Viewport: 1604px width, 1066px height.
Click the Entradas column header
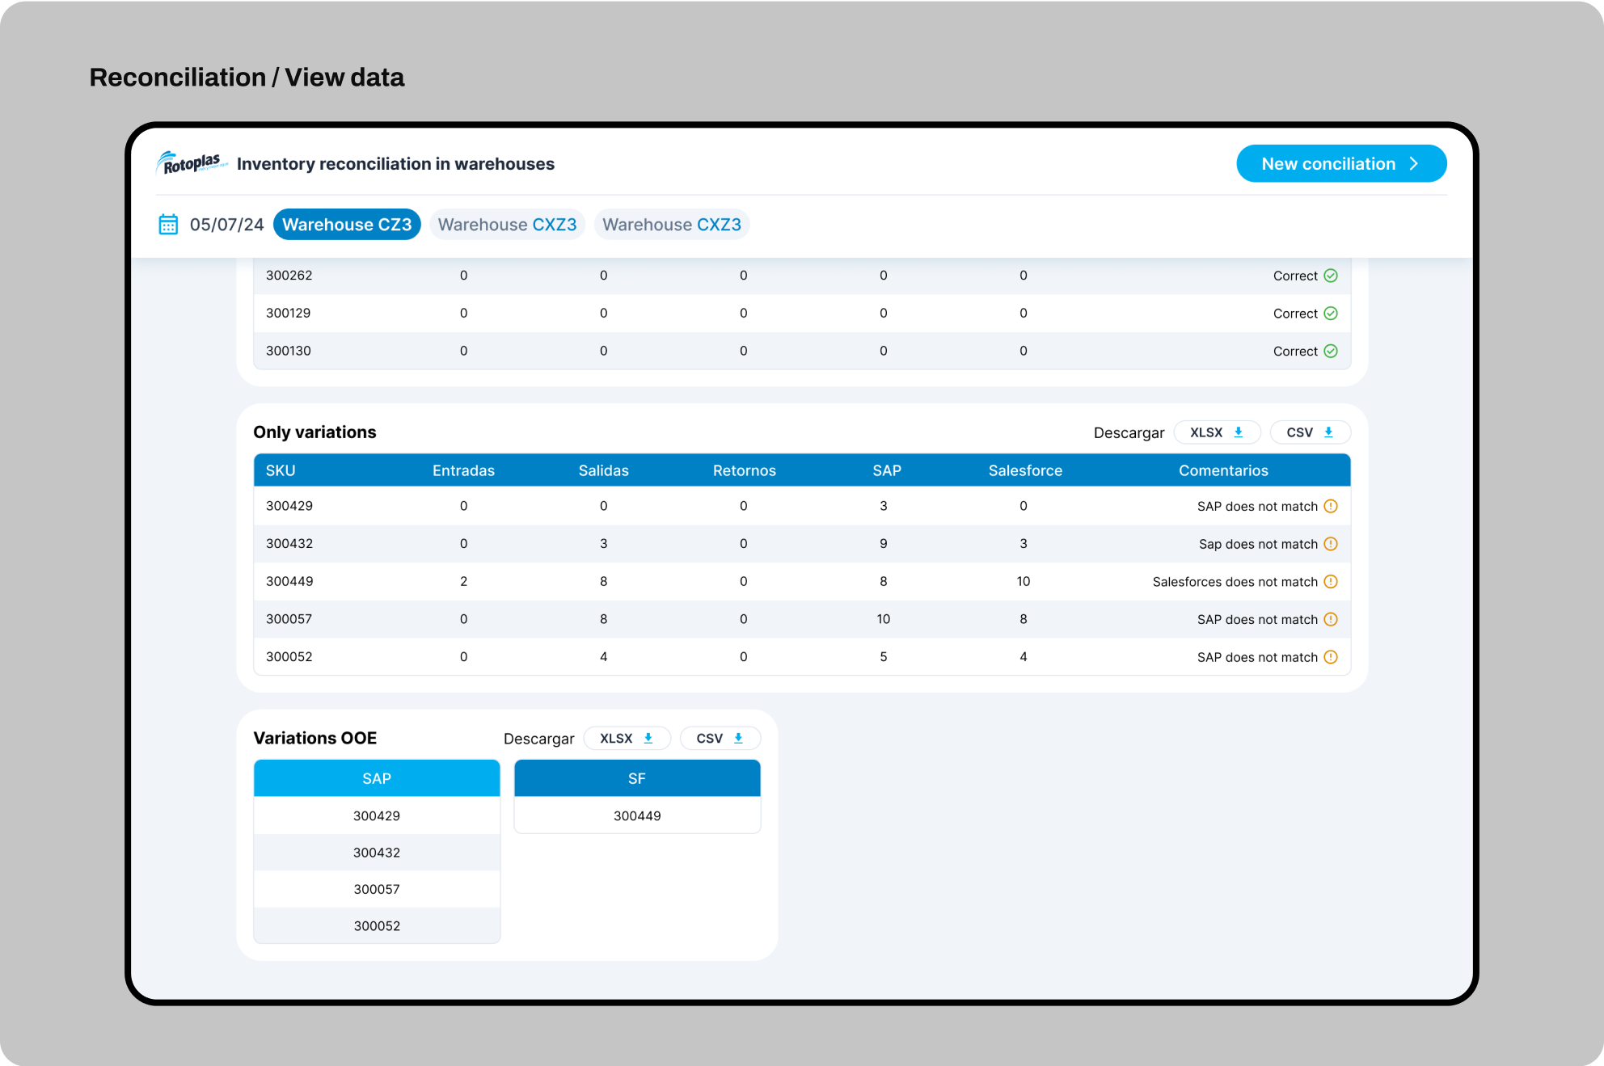tap(463, 470)
